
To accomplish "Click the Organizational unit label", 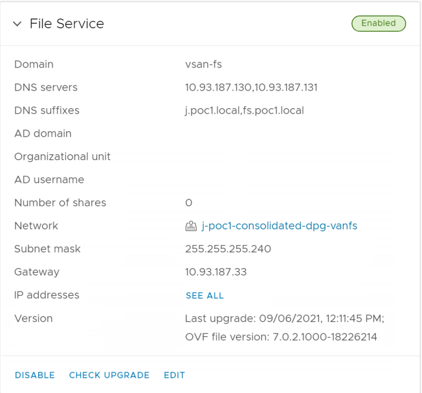I will tap(62, 157).
